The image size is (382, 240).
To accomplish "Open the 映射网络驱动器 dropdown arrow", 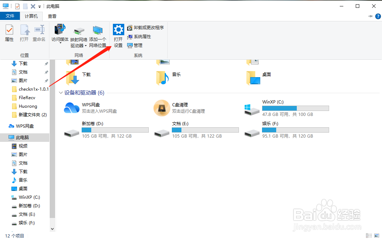I will (86, 46).
